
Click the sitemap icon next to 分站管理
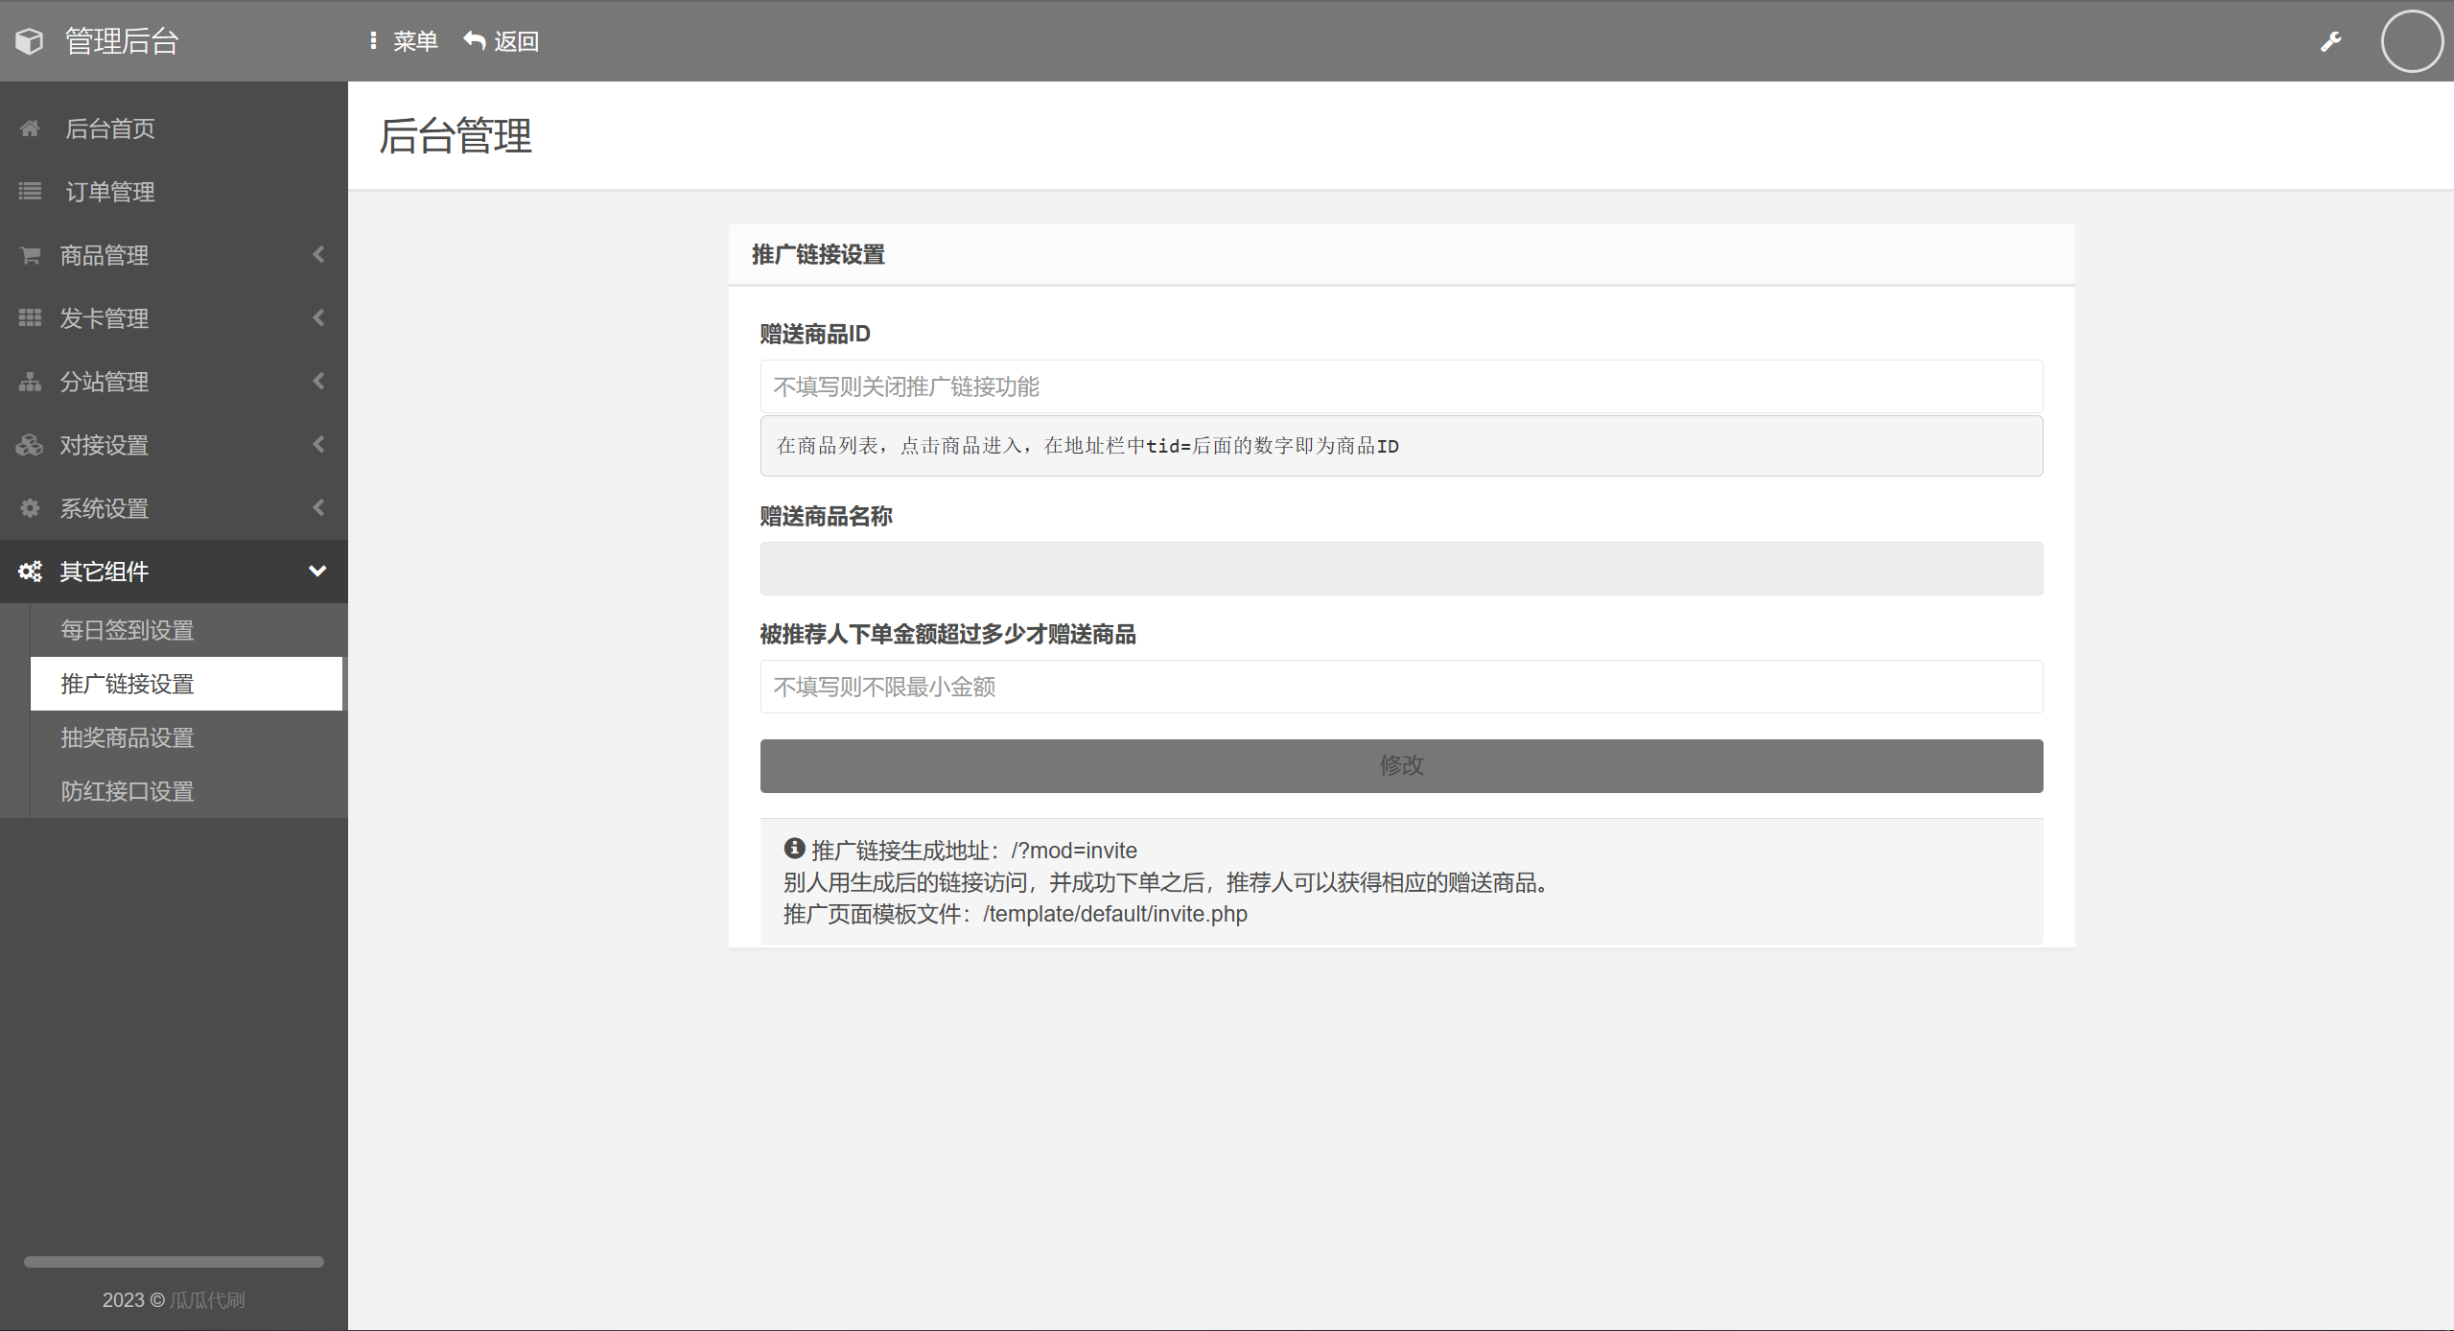(x=30, y=382)
